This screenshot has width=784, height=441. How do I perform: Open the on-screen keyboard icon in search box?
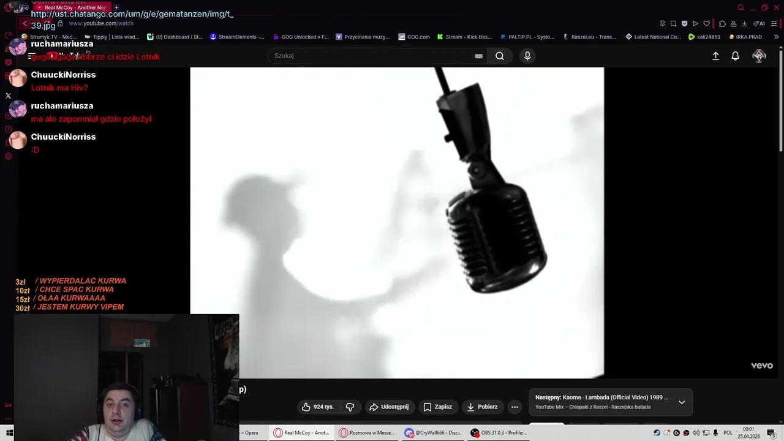(478, 56)
